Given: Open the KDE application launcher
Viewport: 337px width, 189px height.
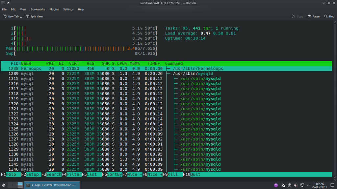Looking at the screenshot, I should coord(4,185).
